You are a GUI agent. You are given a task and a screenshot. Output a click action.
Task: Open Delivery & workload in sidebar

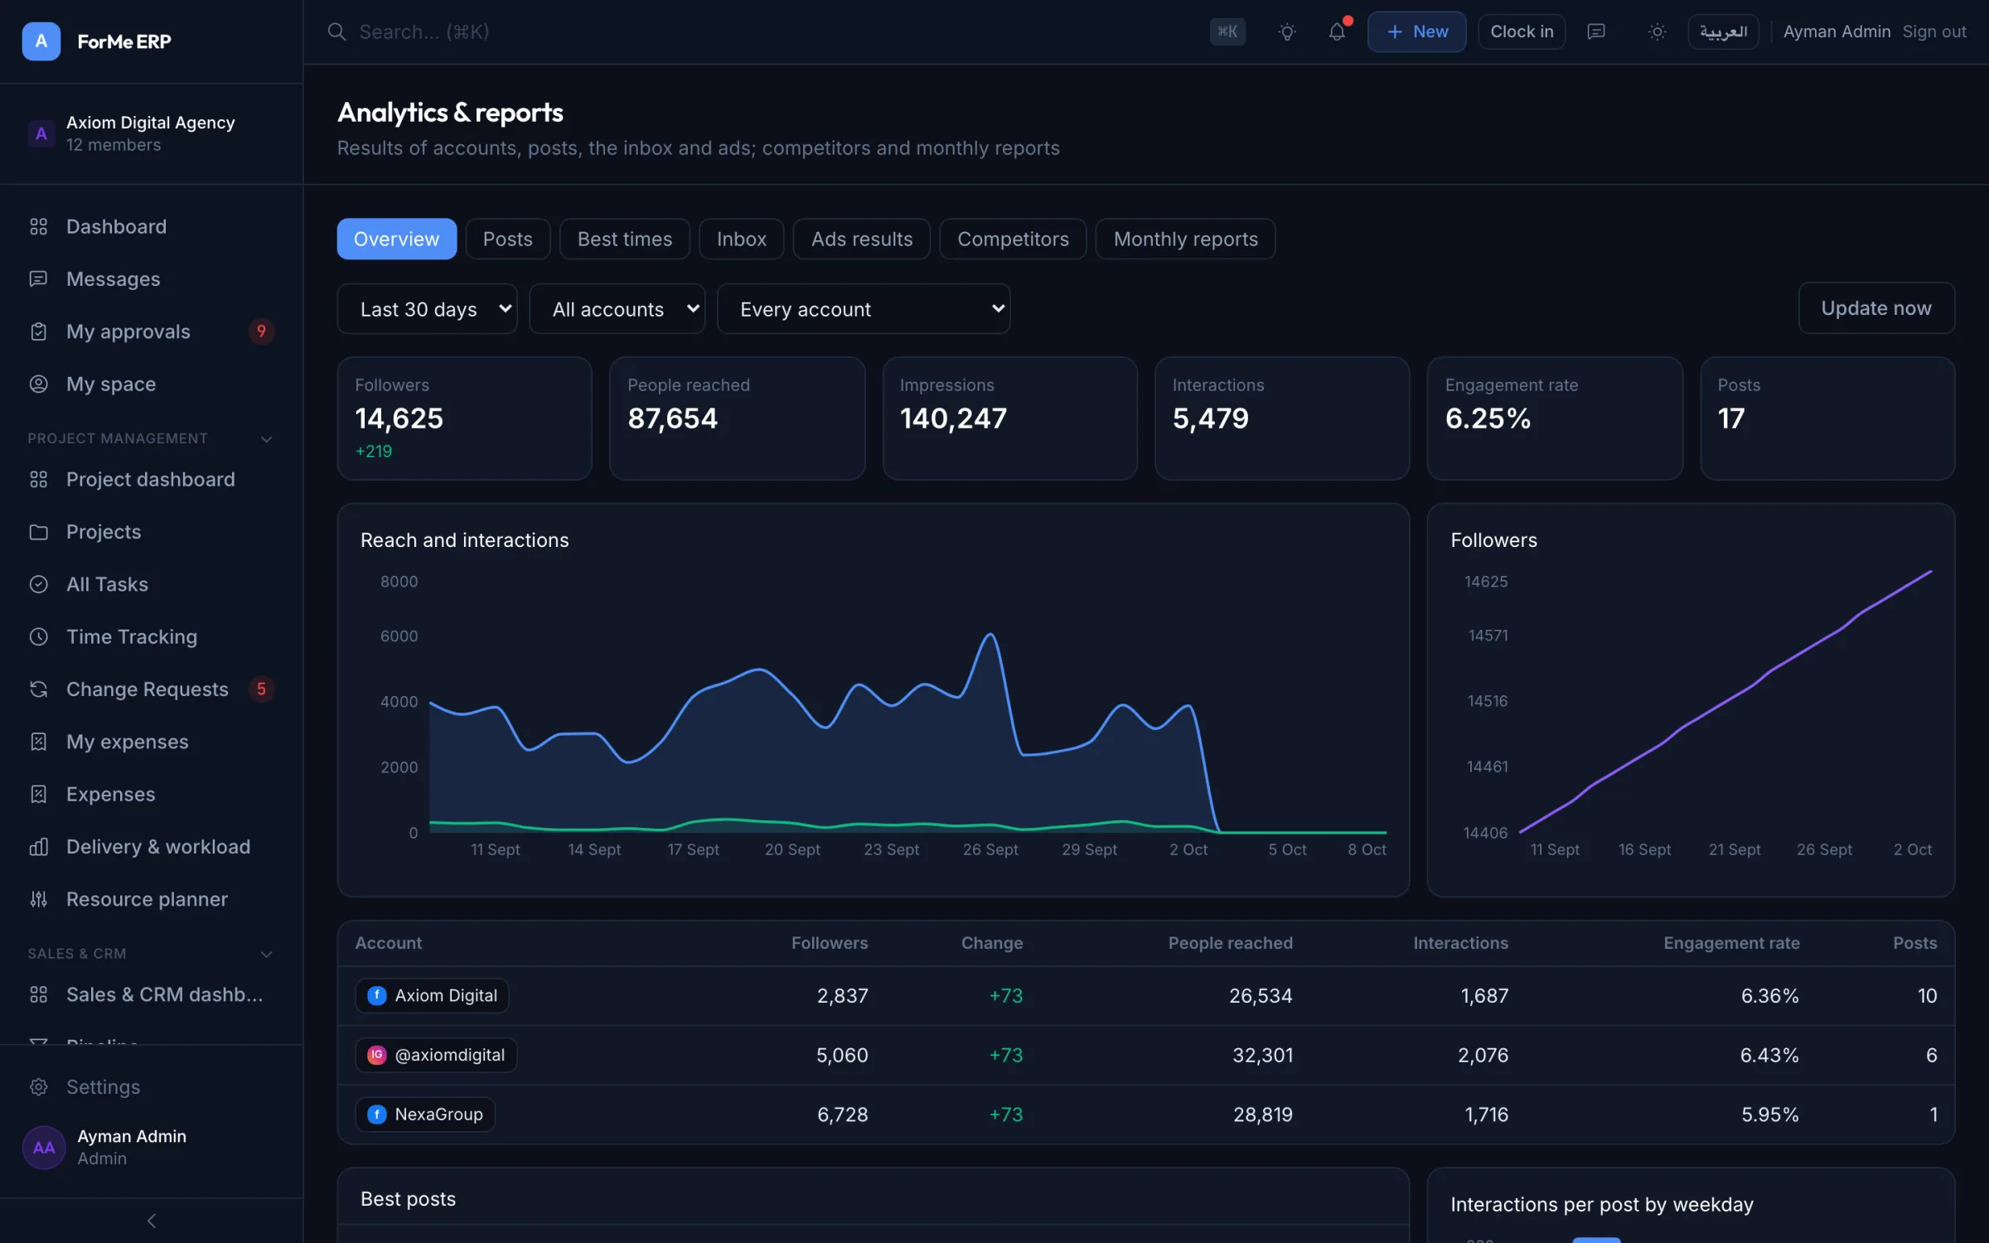tap(151, 846)
